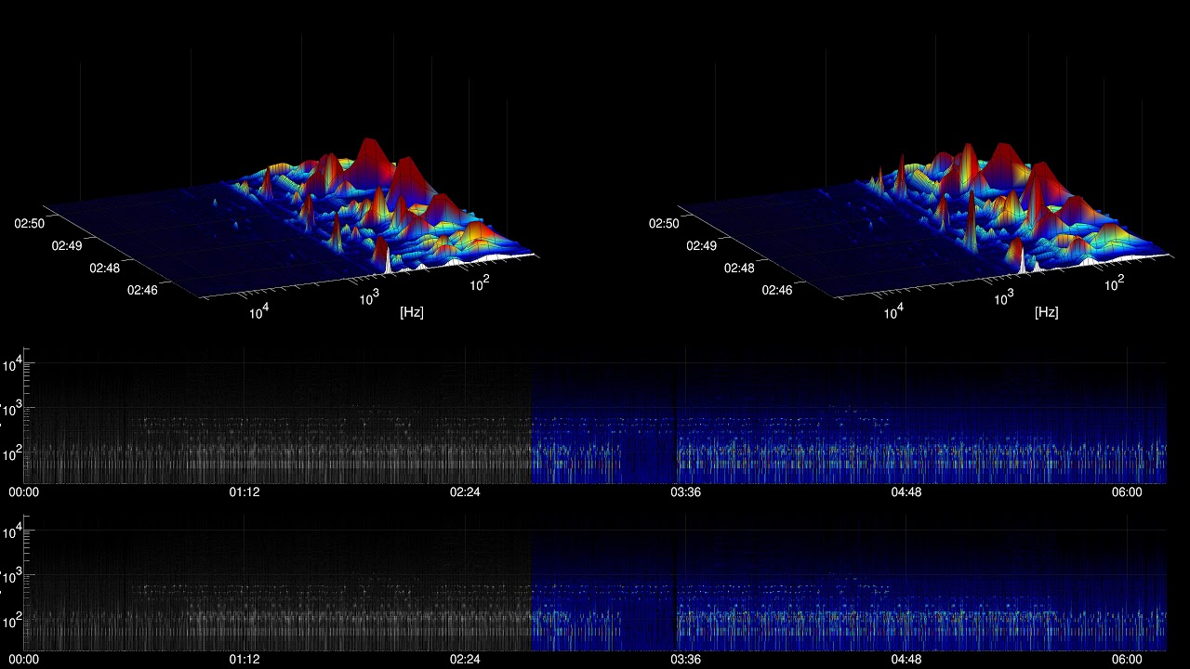
Task: Select the 02:46 time label on left waterfall plot
Action: pos(143,290)
